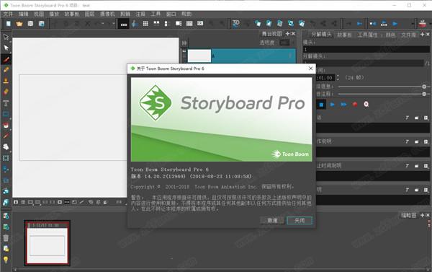Click the Open folder icon in toolbar
The height and width of the screenshot is (272, 432).
19,24
